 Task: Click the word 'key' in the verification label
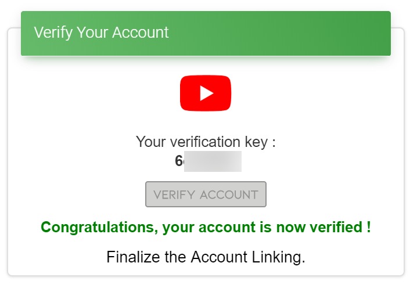click(x=256, y=142)
